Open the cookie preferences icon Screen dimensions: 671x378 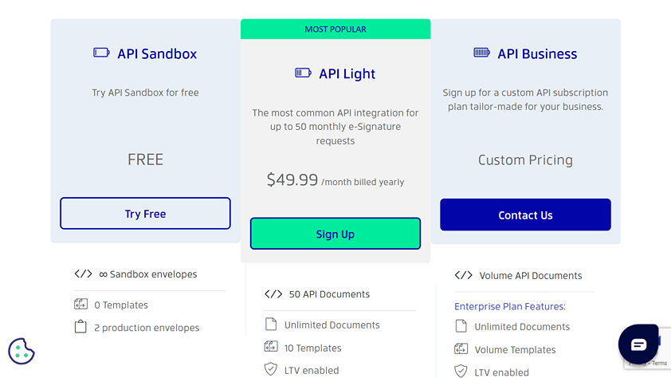pyautogui.click(x=22, y=351)
